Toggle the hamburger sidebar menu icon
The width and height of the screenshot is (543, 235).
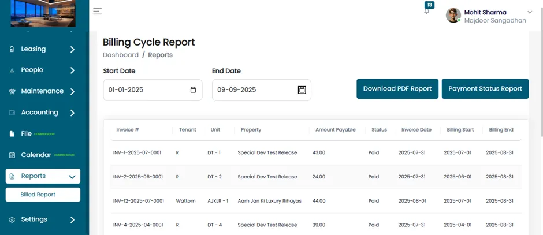[x=97, y=12]
